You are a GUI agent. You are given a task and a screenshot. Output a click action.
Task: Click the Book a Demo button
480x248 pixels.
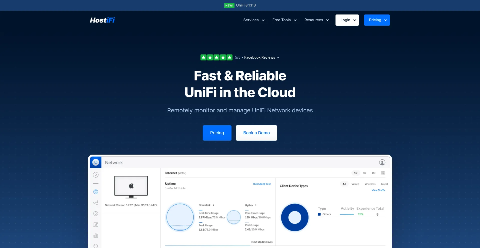[x=256, y=133]
